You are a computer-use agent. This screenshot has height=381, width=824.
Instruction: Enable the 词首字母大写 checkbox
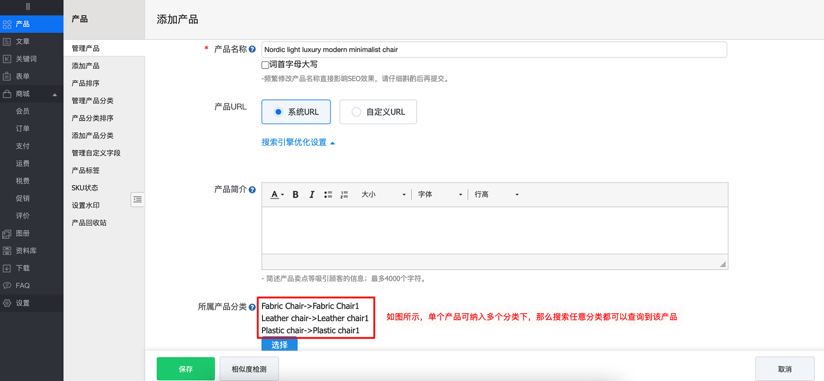264,64
